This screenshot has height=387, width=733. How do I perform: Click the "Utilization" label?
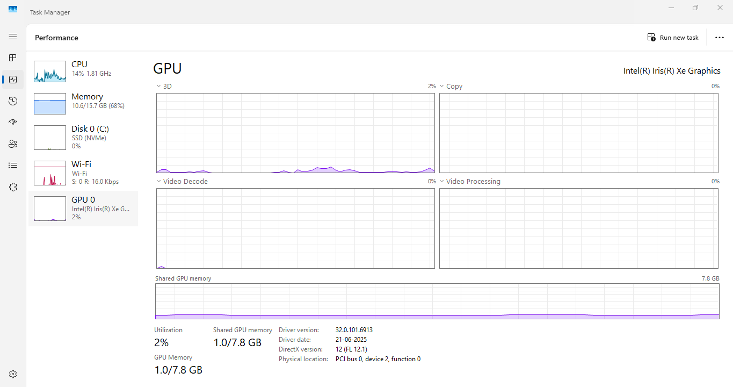(168, 330)
